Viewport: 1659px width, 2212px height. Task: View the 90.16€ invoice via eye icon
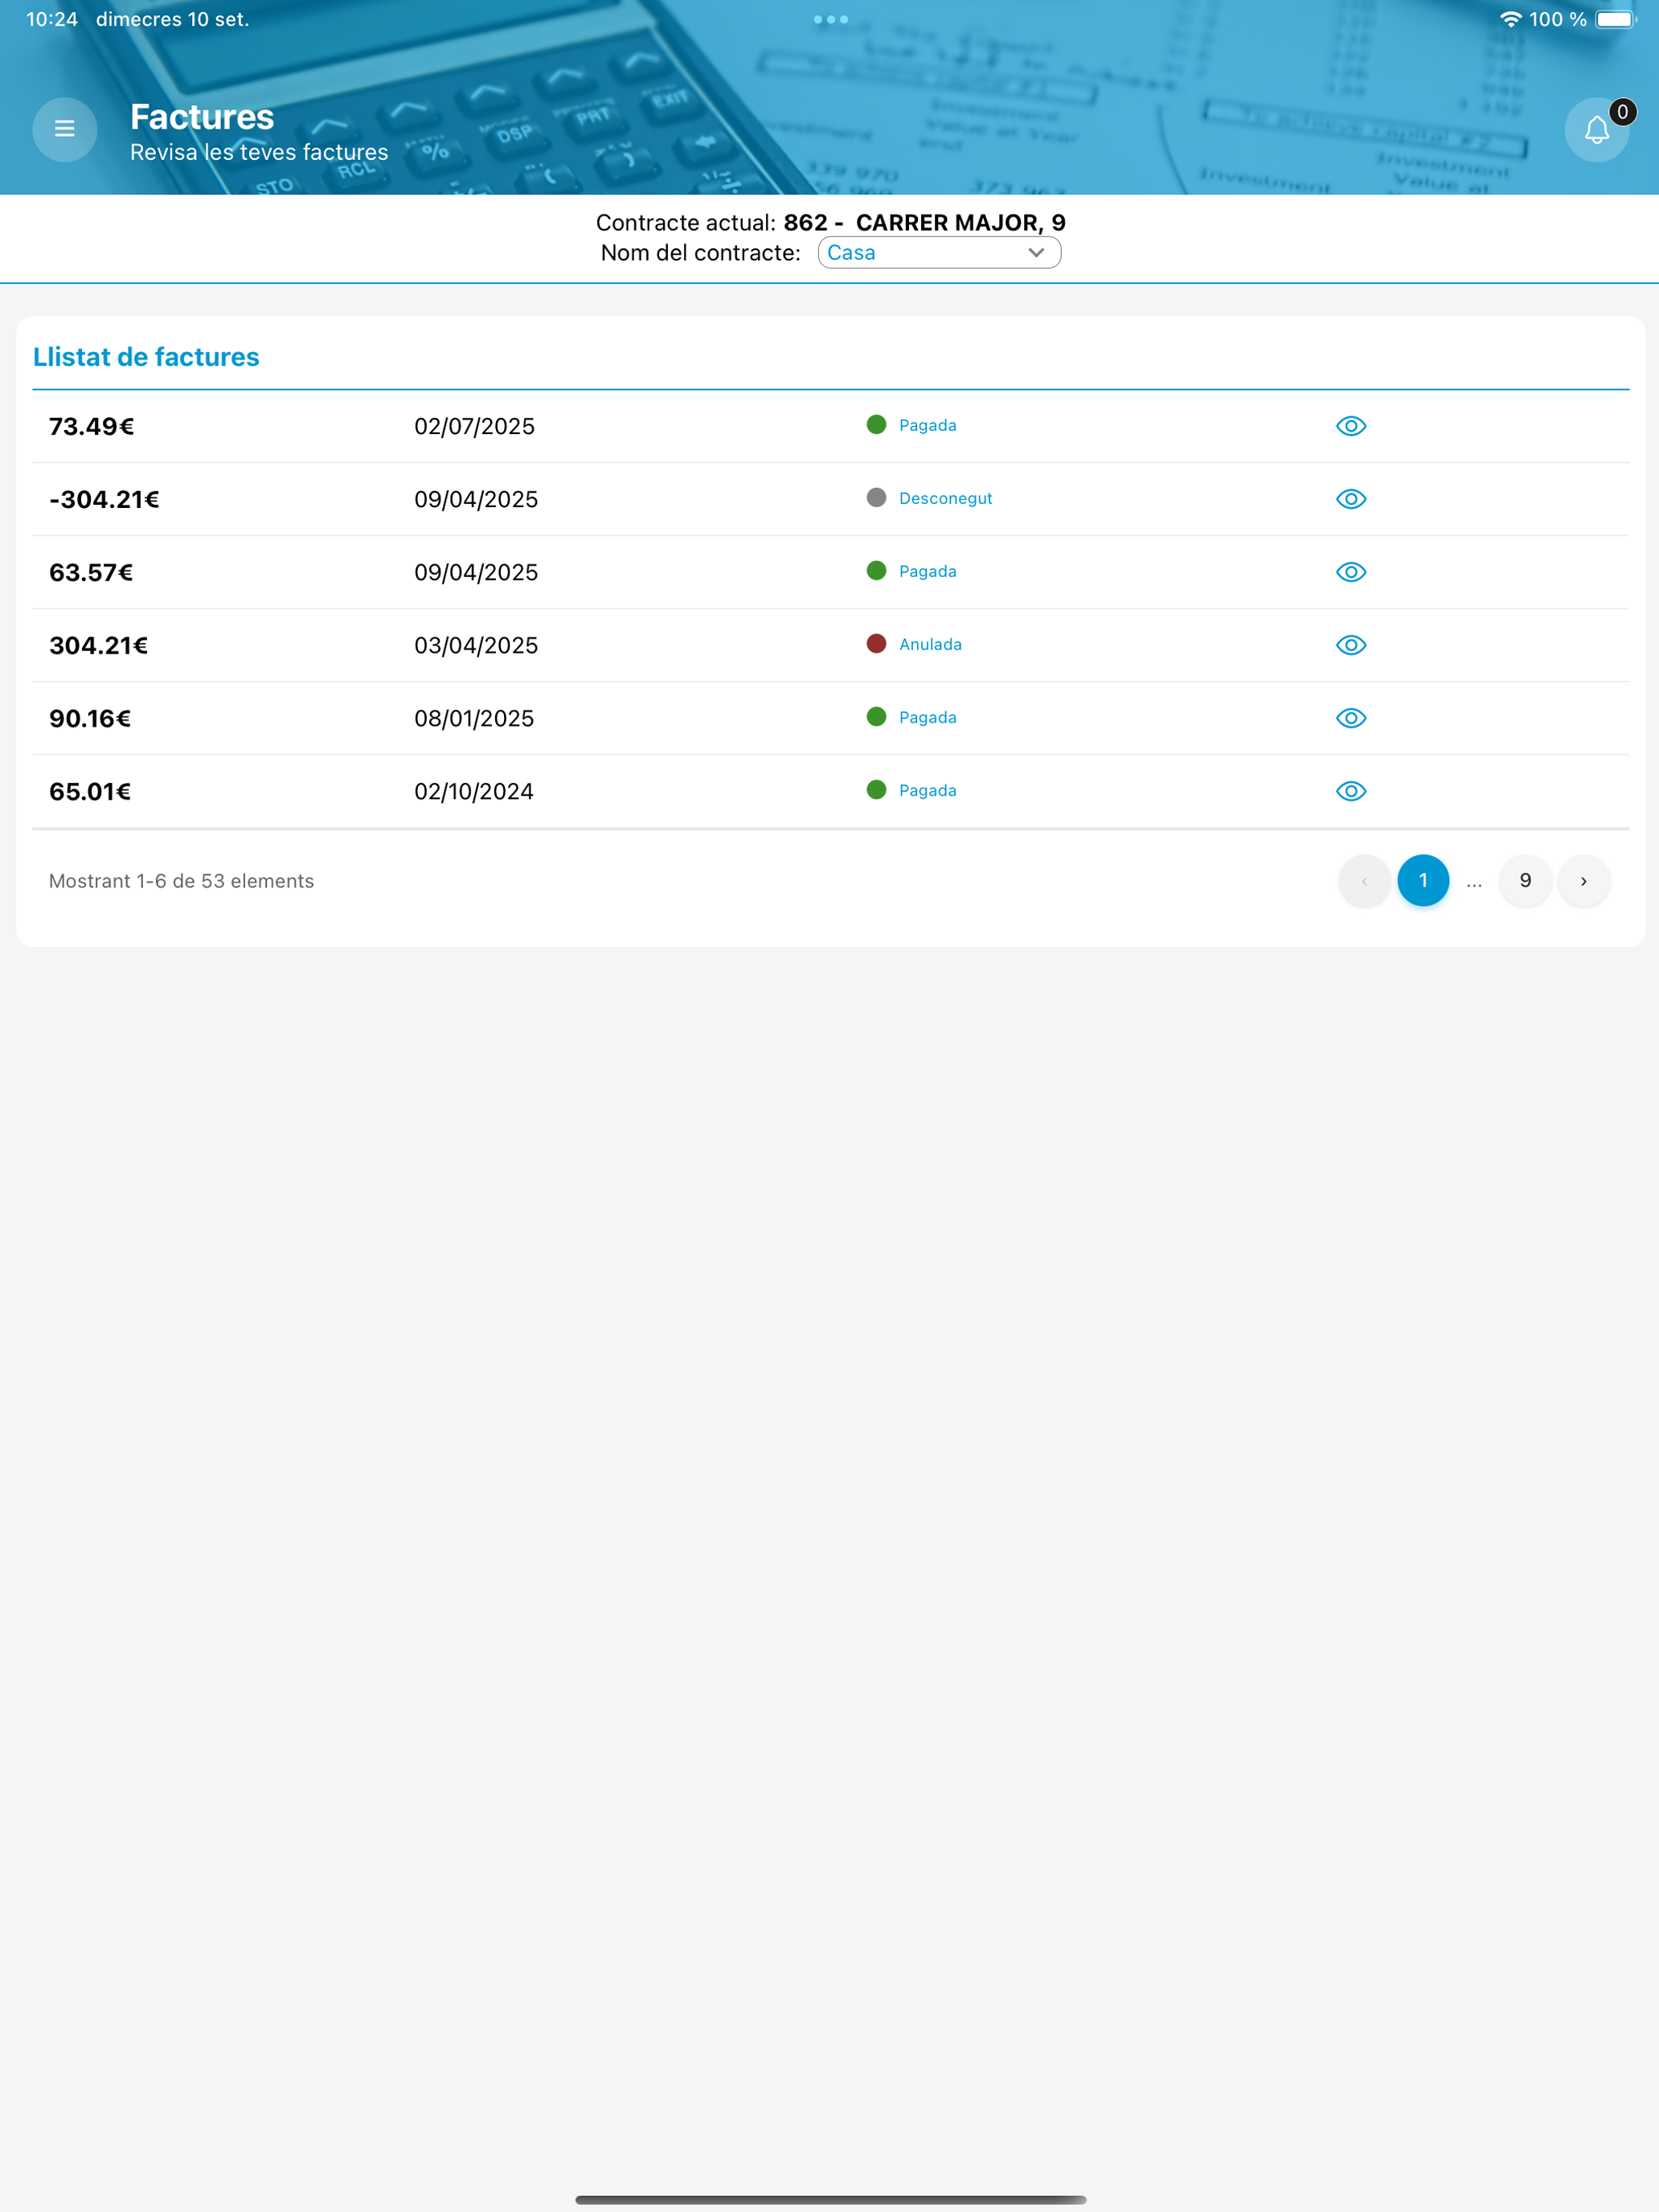pos(1351,718)
